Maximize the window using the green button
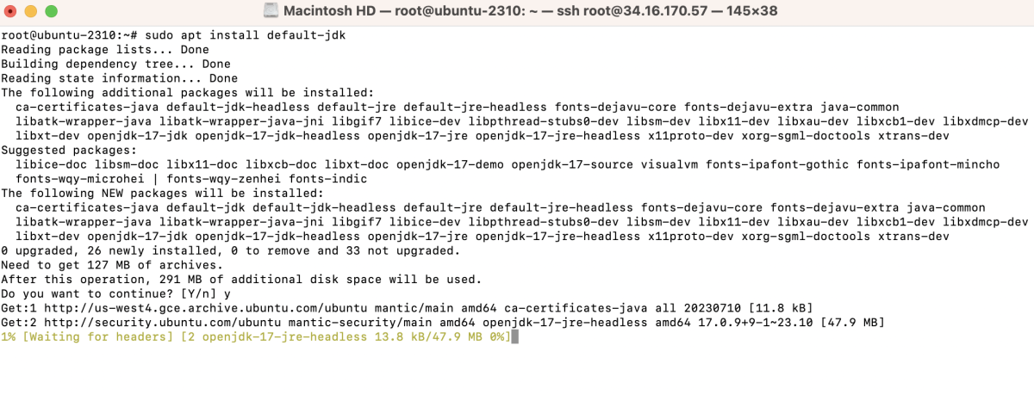1034x395 pixels. [x=51, y=12]
